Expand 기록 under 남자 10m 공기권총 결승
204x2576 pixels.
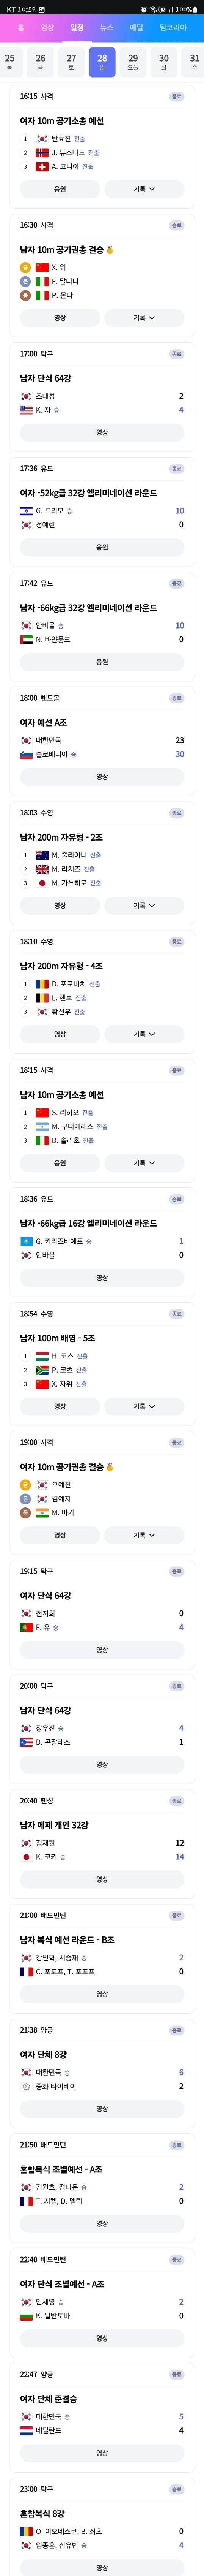tap(144, 318)
